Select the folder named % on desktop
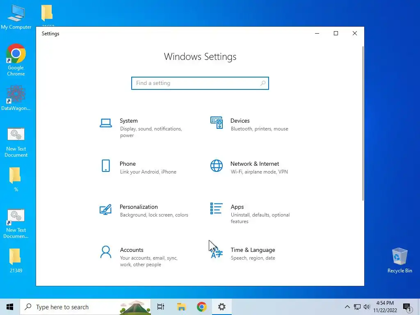This screenshot has height=315, width=420. 15,180
